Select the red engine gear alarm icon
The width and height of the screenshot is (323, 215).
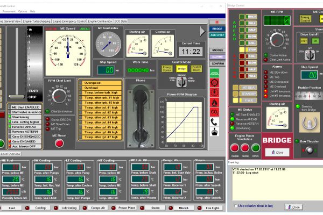pos(214,83)
